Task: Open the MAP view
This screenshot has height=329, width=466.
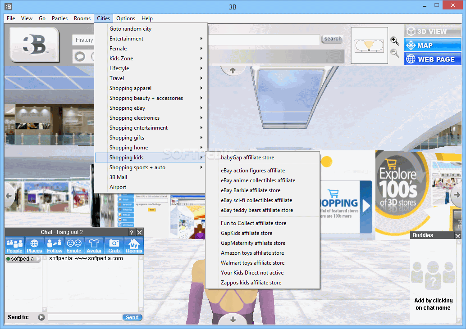Action: click(432, 45)
